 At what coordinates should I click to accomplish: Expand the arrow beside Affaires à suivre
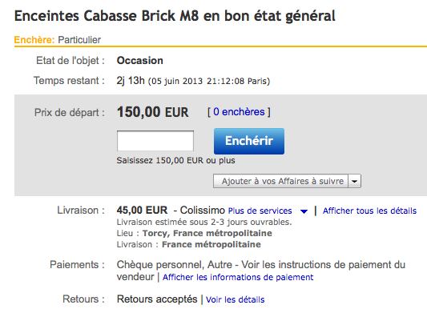(355, 181)
